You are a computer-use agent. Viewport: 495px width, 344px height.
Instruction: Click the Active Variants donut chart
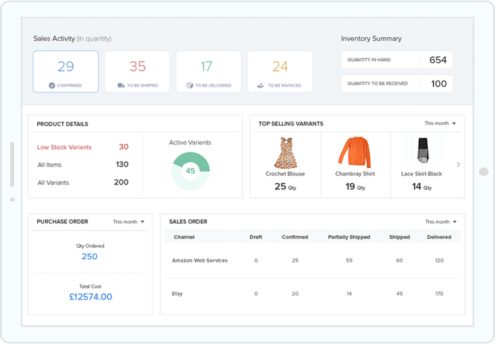tap(190, 170)
